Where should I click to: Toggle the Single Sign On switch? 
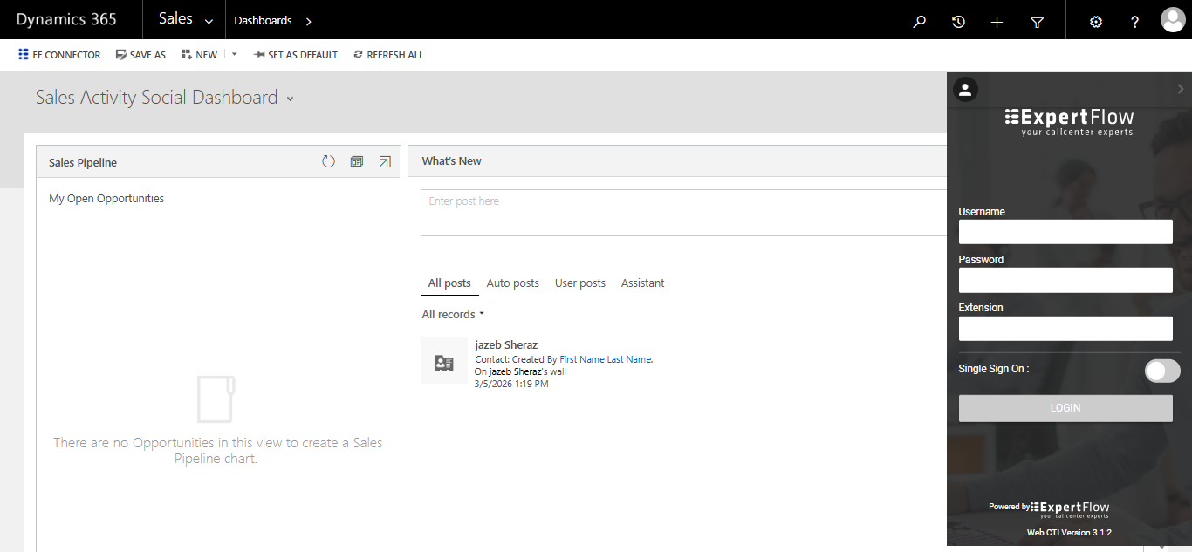click(x=1161, y=371)
